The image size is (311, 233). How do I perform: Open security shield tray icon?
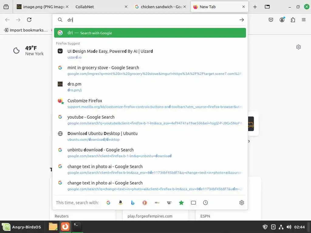point(265,227)
